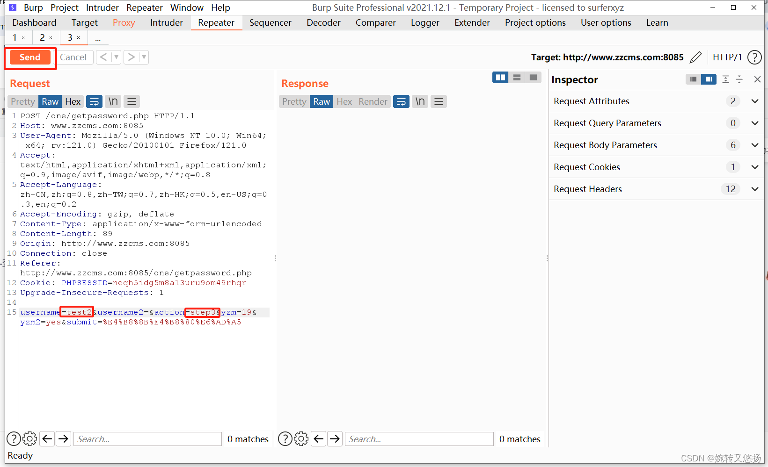Click previous match arrow in Response search

(319, 438)
